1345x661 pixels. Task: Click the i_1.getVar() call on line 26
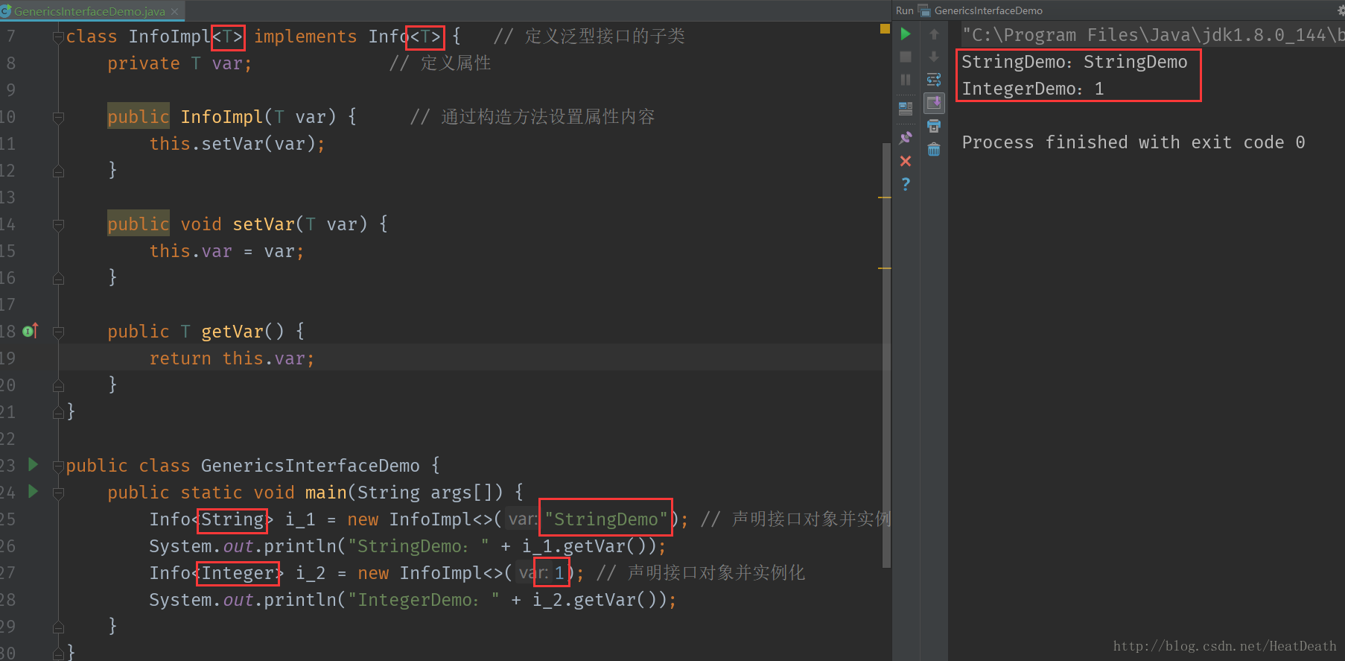point(588,546)
